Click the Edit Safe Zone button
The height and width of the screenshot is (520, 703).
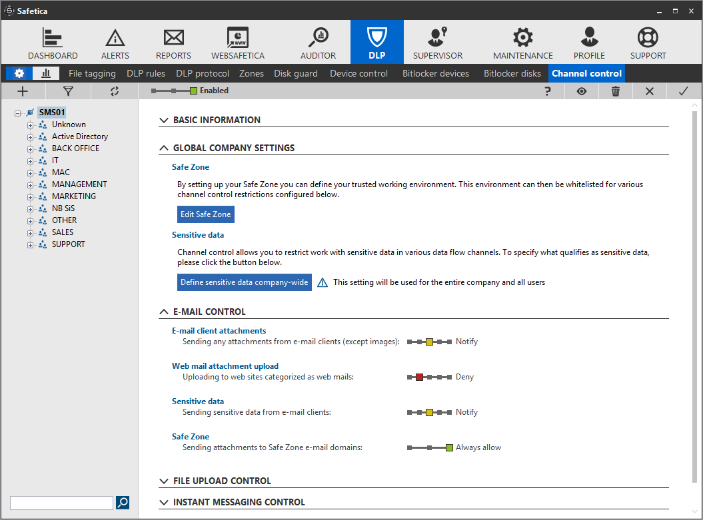tap(206, 214)
